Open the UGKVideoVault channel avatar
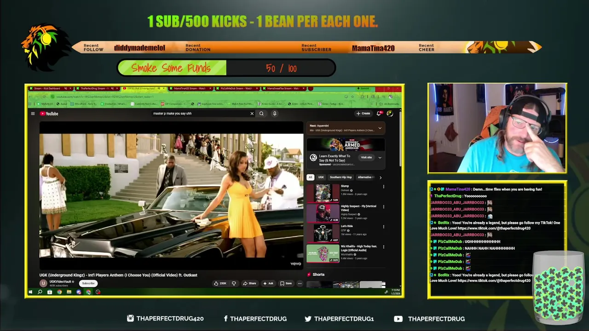The height and width of the screenshot is (331, 589). tap(43, 283)
